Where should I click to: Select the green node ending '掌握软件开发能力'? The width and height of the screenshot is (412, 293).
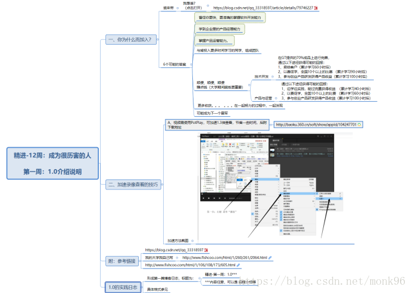point(230,18)
